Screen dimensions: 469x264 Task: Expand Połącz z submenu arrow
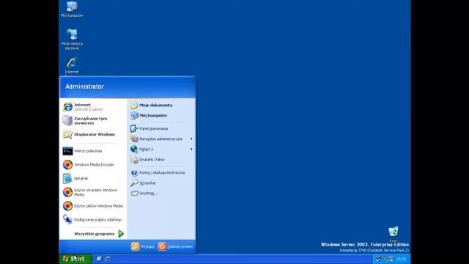point(191,149)
